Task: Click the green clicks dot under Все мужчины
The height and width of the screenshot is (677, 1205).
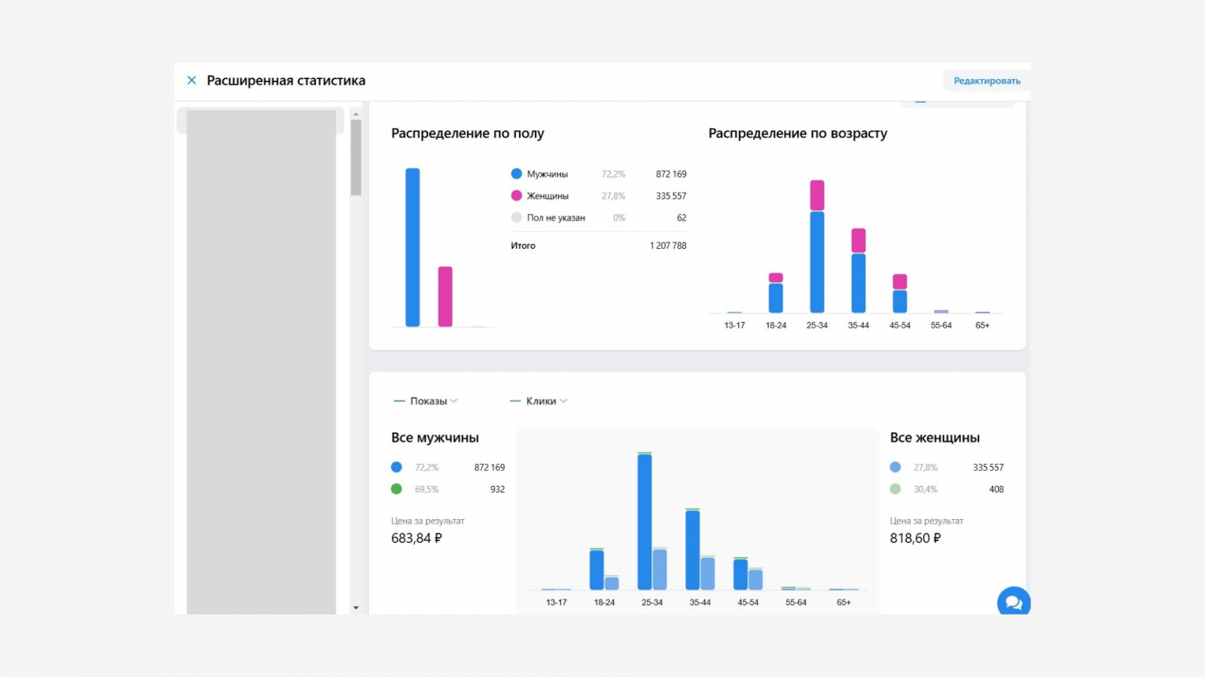Action: tap(397, 489)
